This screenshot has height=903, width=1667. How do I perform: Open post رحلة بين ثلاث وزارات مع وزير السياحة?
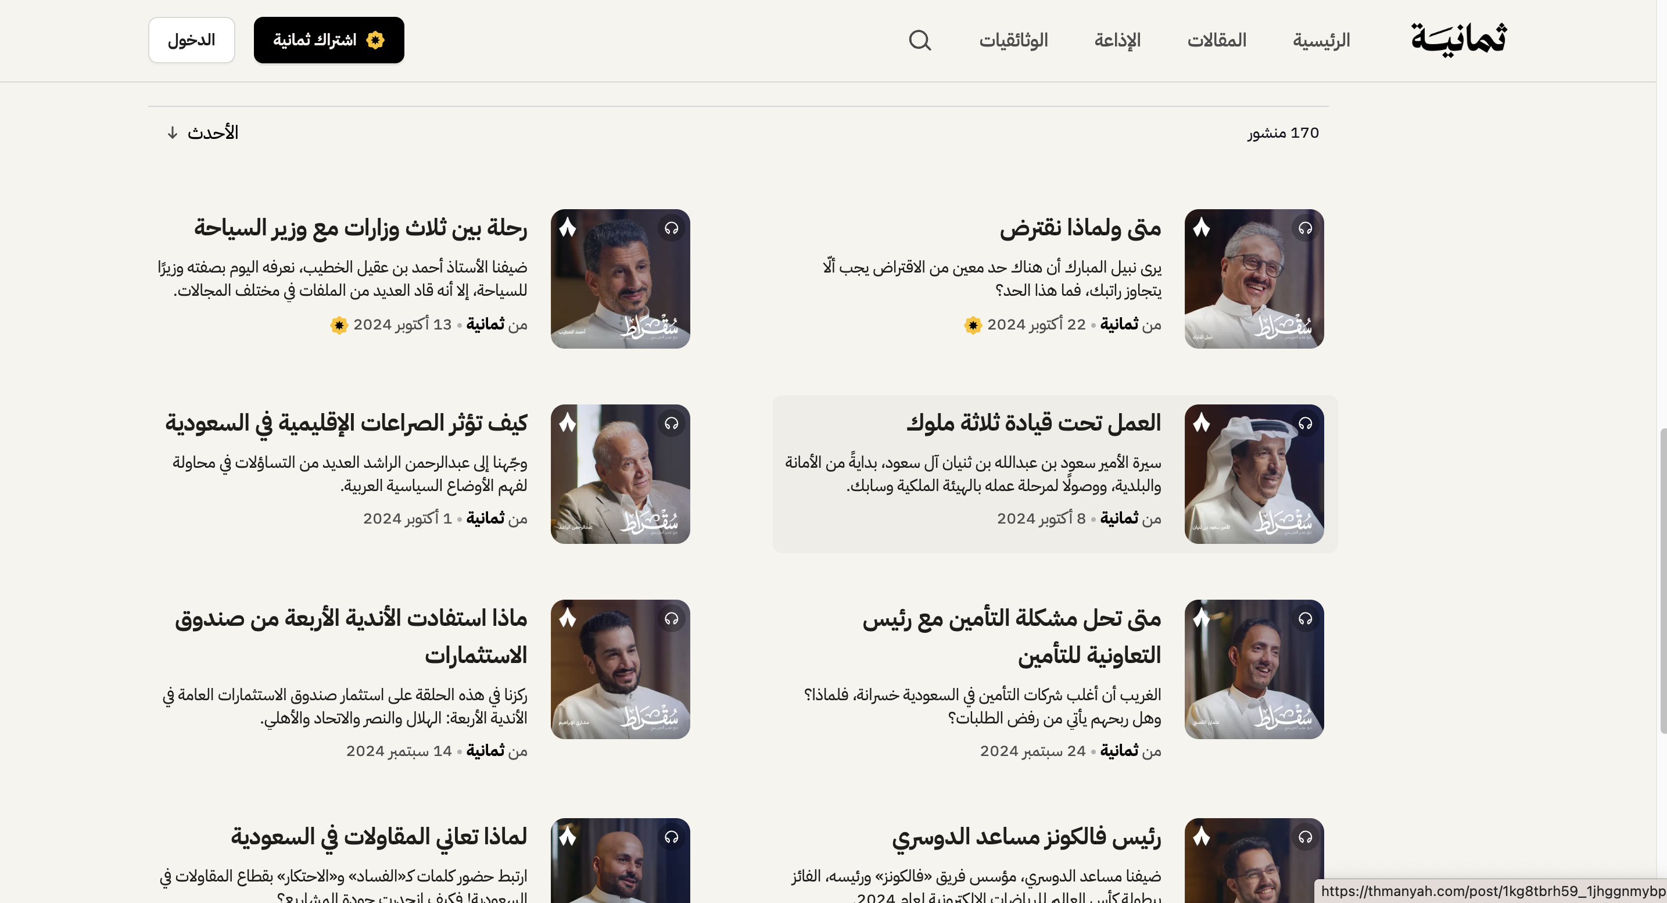coord(360,228)
